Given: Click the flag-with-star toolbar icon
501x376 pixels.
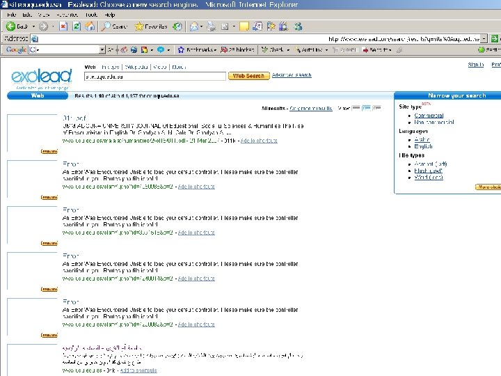Looking at the screenshot, I should click(271, 26).
